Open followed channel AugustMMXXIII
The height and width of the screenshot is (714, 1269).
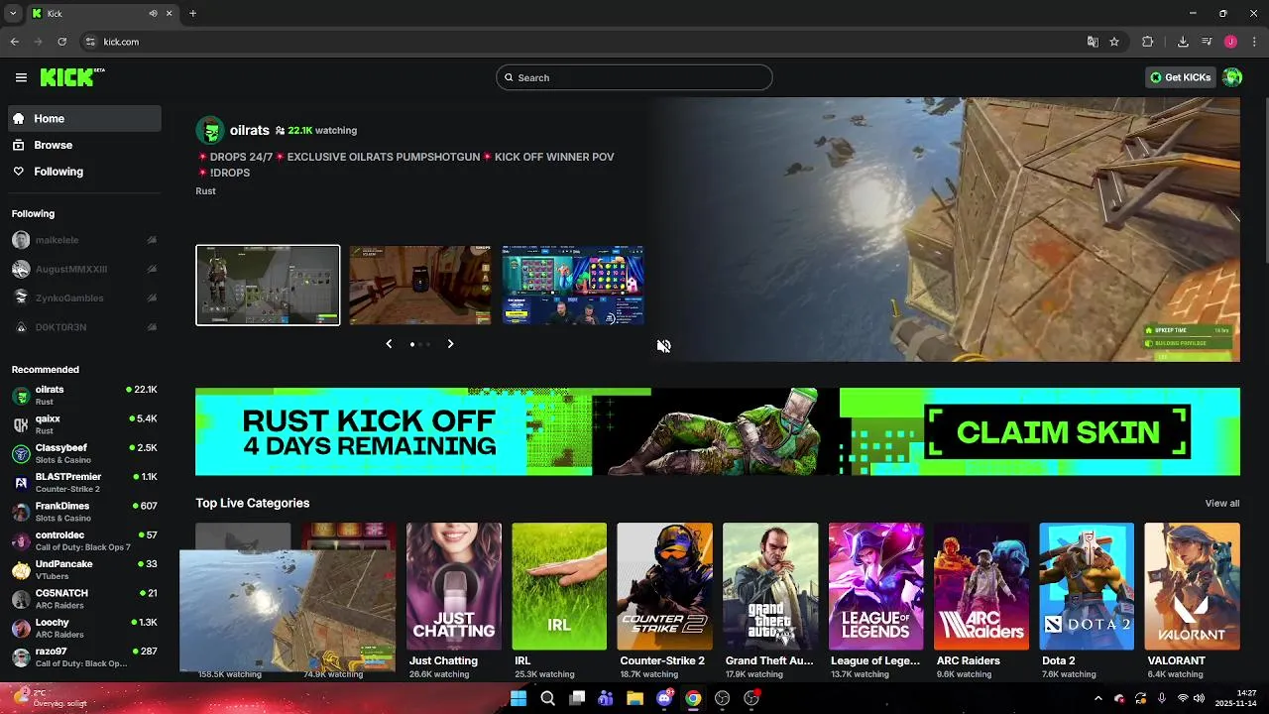pos(84,269)
